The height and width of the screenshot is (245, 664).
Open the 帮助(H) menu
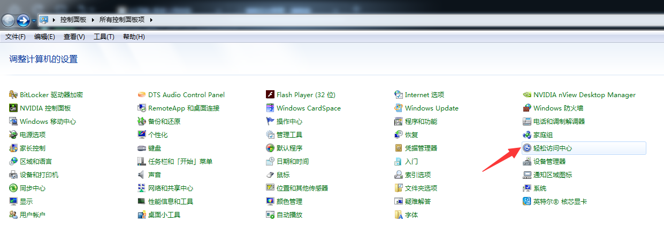(134, 37)
